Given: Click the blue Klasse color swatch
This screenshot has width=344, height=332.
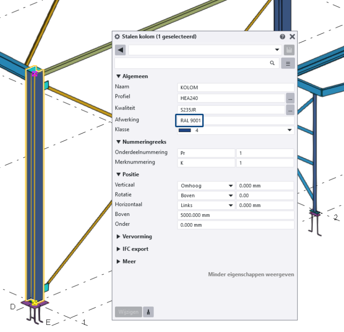Looking at the screenshot, I should (x=185, y=130).
